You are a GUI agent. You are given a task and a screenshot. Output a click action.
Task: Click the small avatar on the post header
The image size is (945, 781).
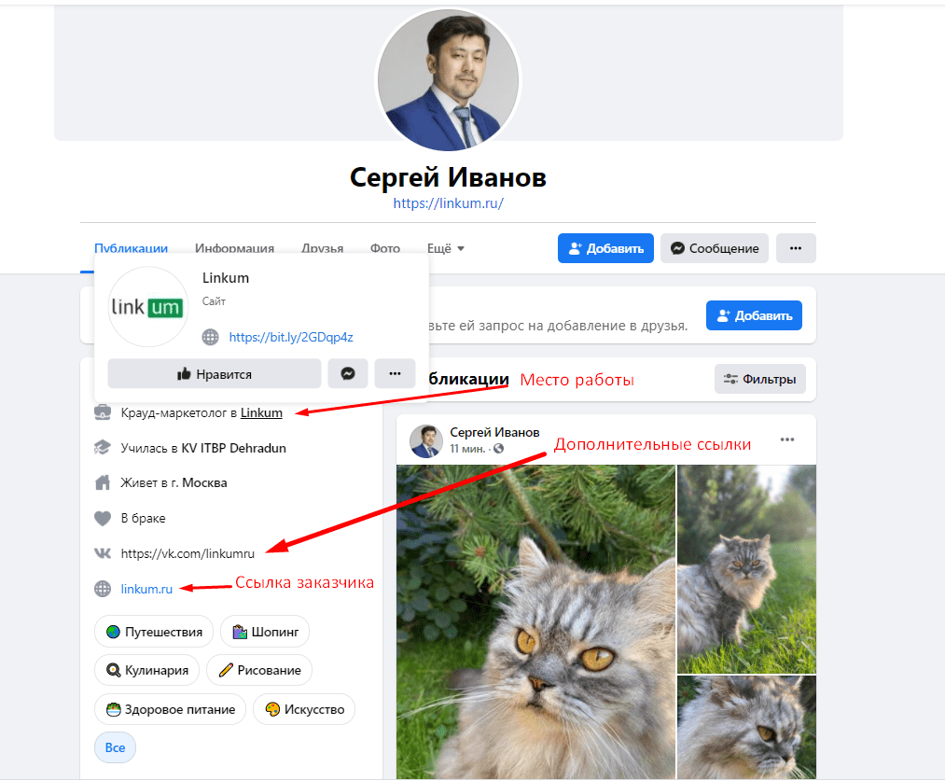coord(426,440)
